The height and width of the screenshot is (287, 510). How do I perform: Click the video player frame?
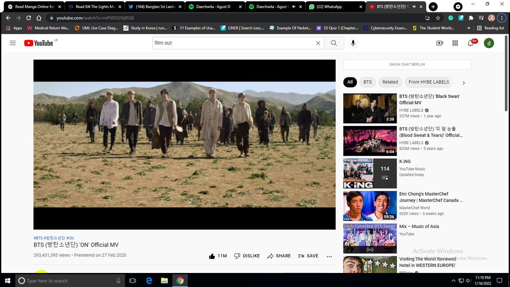pyautogui.click(x=184, y=145)
